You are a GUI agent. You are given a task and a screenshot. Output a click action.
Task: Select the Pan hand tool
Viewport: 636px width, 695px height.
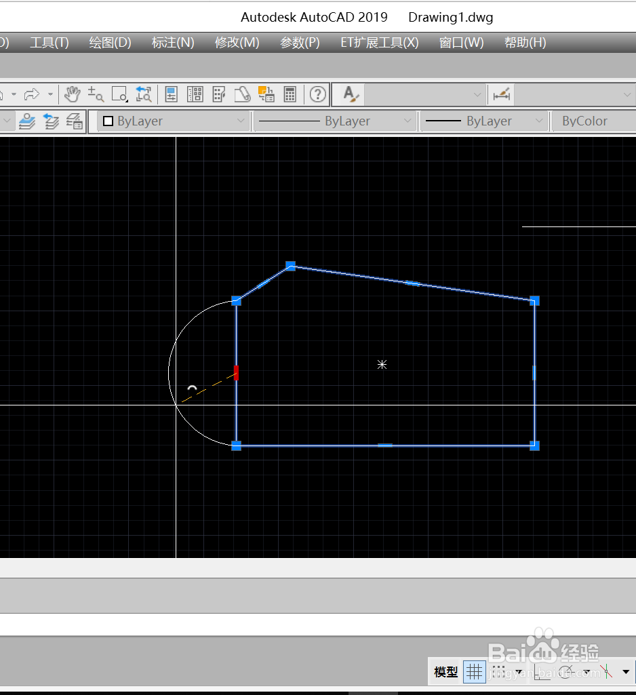[73, 94]
